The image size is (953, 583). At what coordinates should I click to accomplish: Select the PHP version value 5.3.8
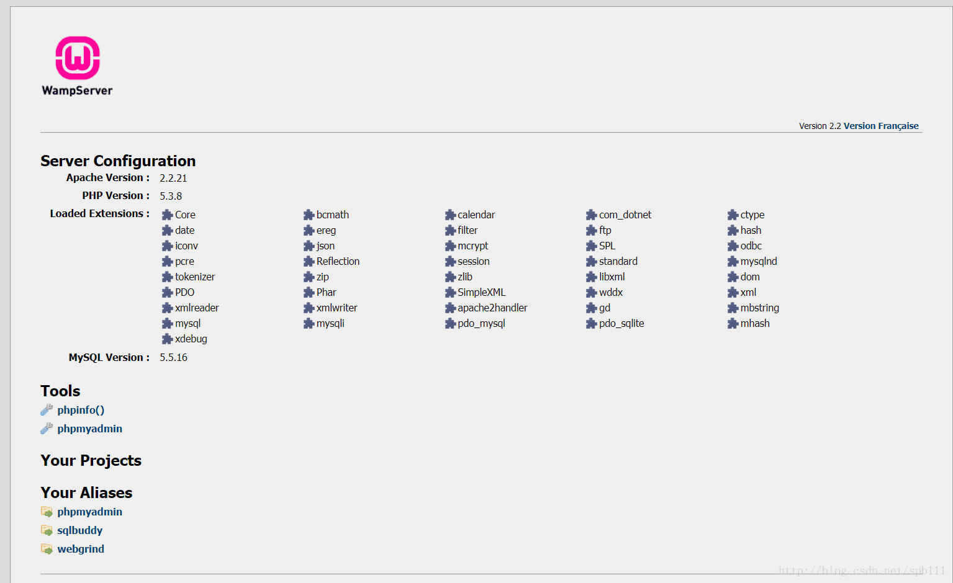point(171,196)
